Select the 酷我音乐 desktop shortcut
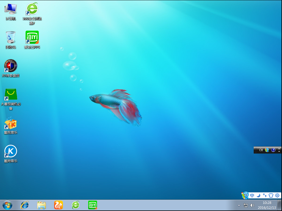This screenshot has width=282, height=211. 11,125
